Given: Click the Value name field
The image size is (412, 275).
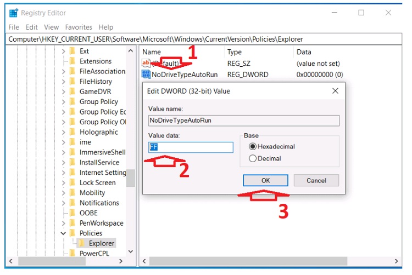Looking at the screenshot, I should click(x=243, y=121).
